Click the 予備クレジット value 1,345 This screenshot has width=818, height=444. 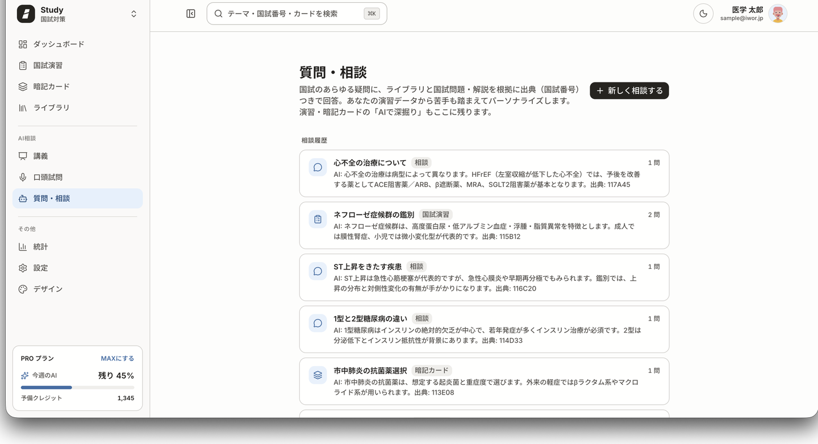126,398
